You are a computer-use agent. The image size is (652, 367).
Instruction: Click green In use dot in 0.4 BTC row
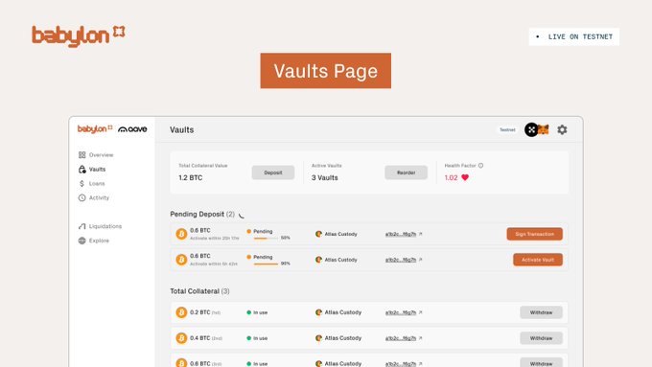(248, 338)
